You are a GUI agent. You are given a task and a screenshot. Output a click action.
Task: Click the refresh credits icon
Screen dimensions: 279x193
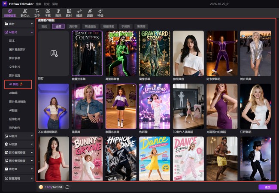point(67,187)
